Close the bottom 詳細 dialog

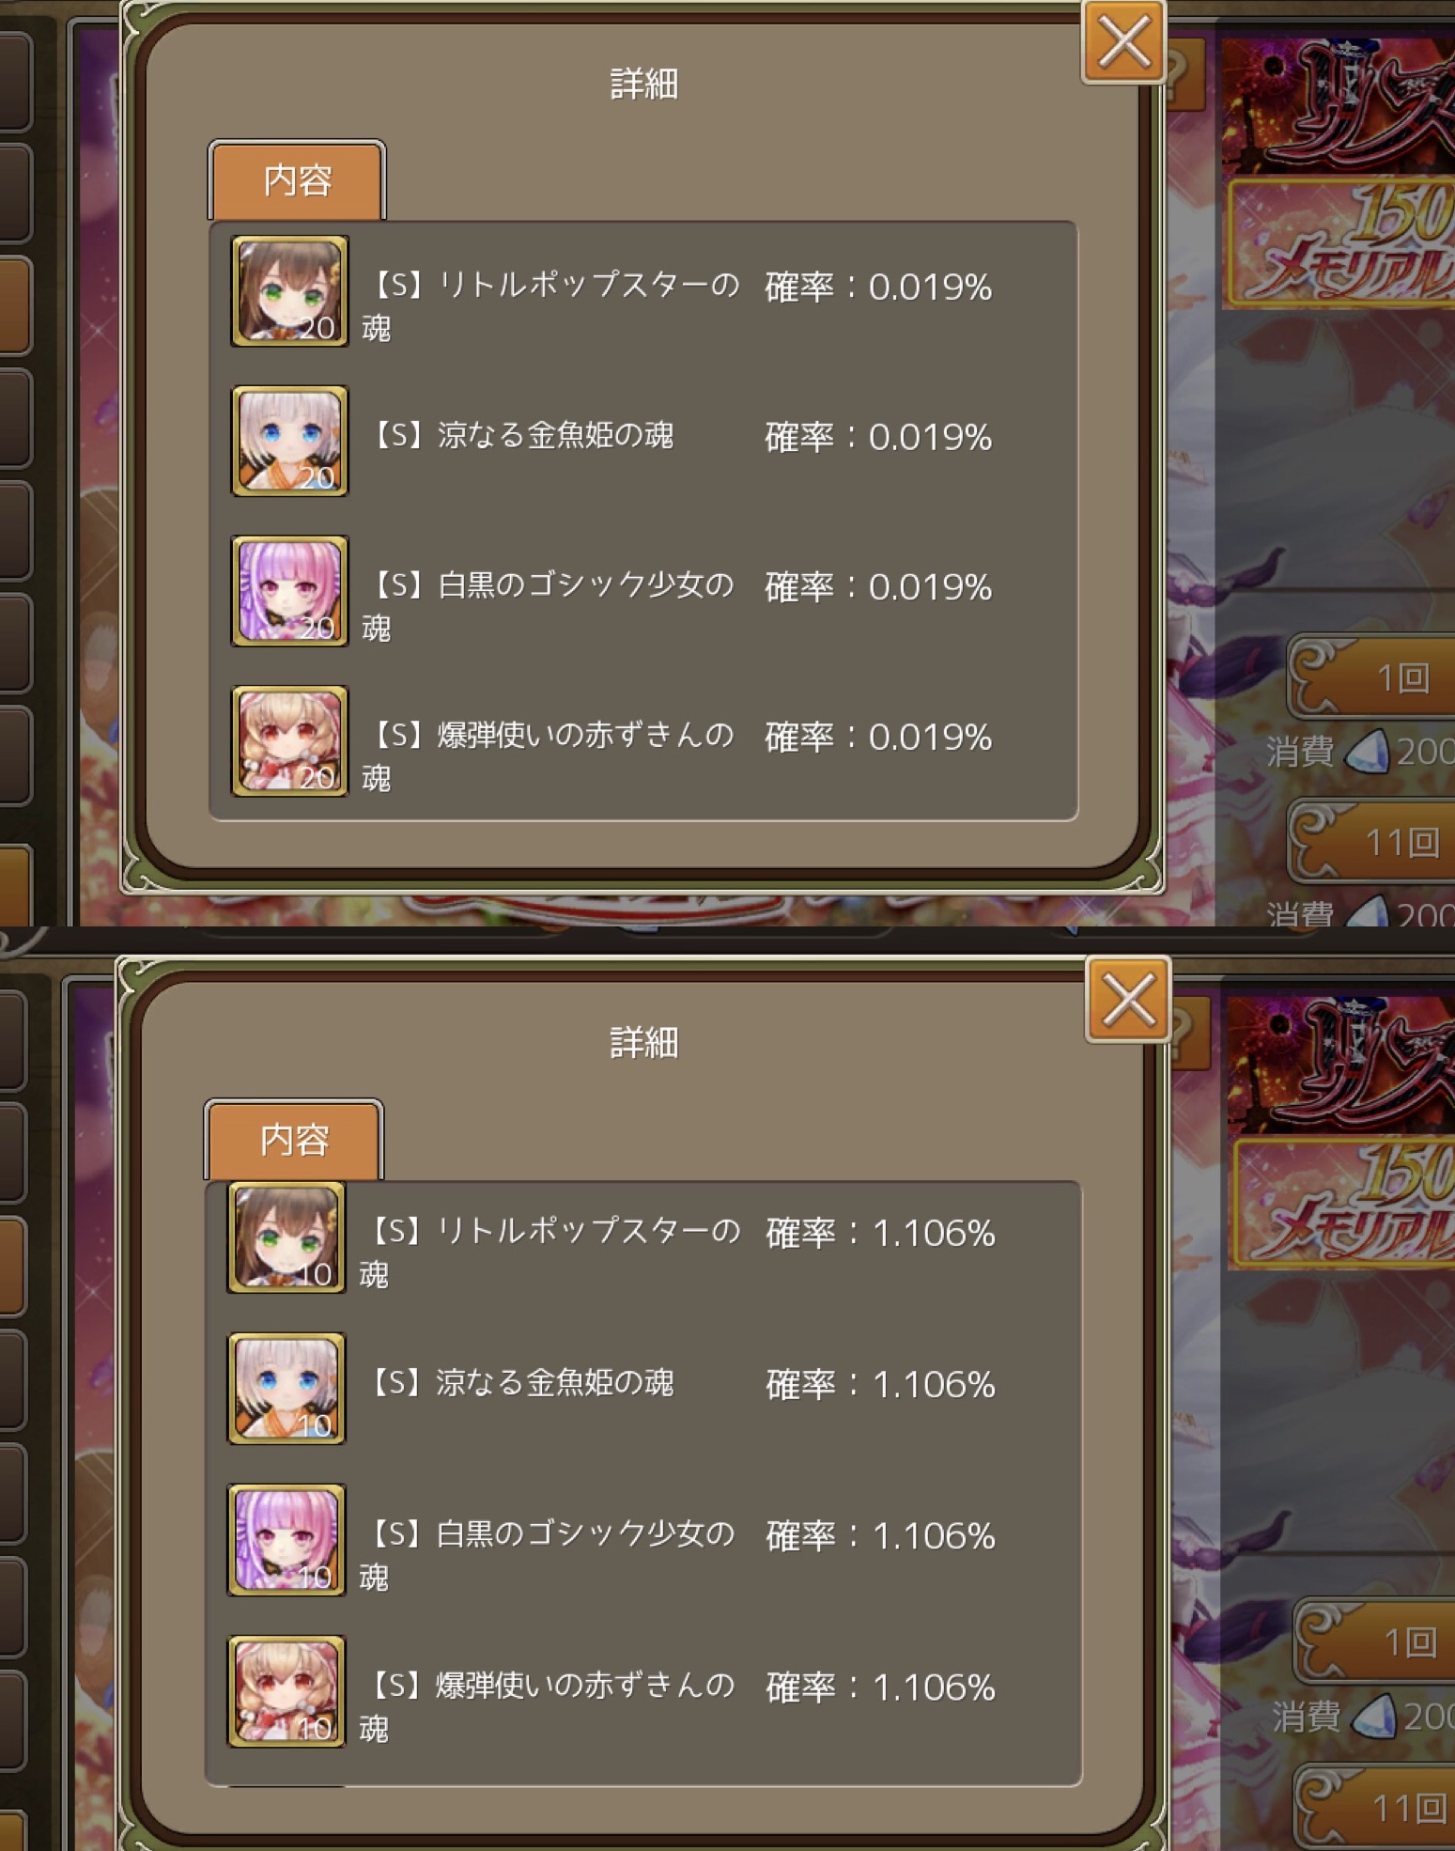(1128, 1000)
